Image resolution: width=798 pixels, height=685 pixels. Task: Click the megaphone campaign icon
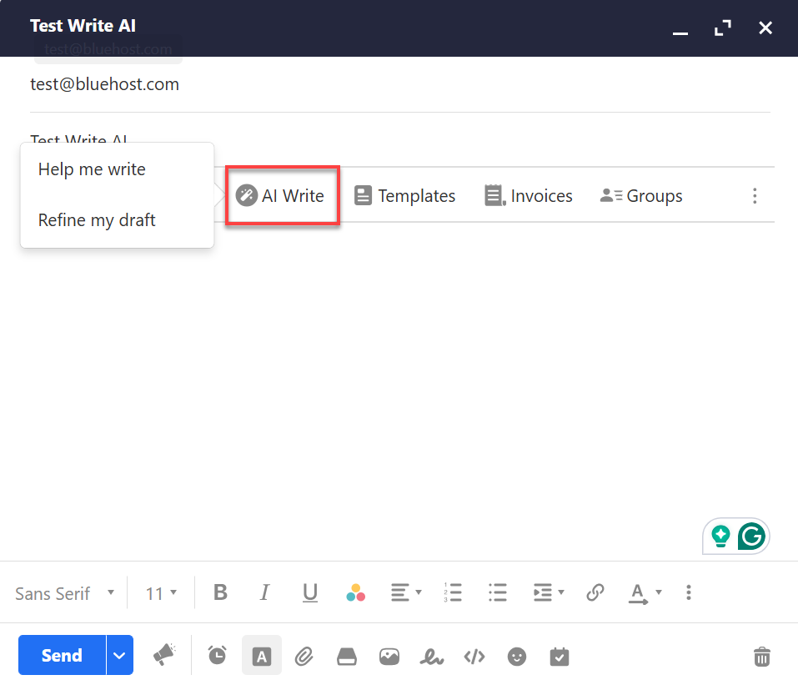pos(164,654)
